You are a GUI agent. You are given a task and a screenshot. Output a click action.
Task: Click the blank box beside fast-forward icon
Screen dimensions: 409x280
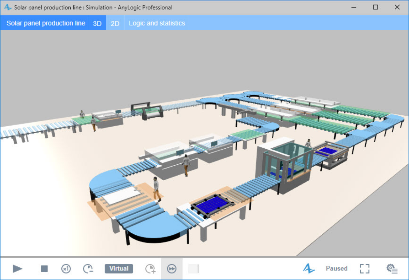(193, 269)
